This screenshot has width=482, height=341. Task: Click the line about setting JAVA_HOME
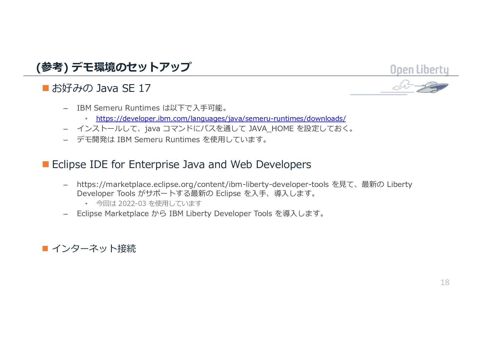point(216,128)
